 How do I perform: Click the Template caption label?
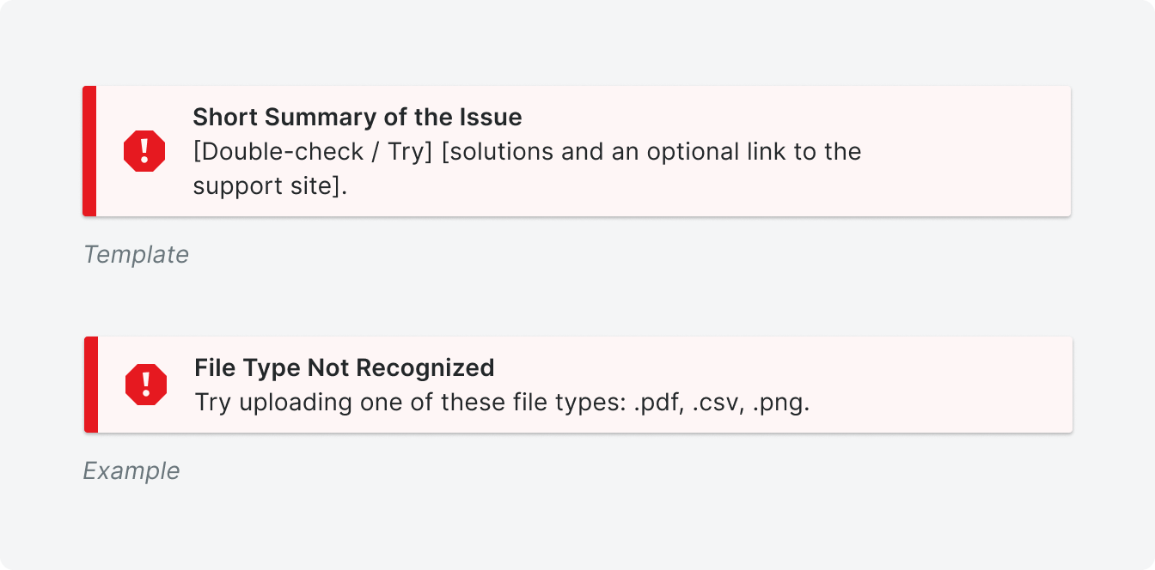(x=136, y=255)
